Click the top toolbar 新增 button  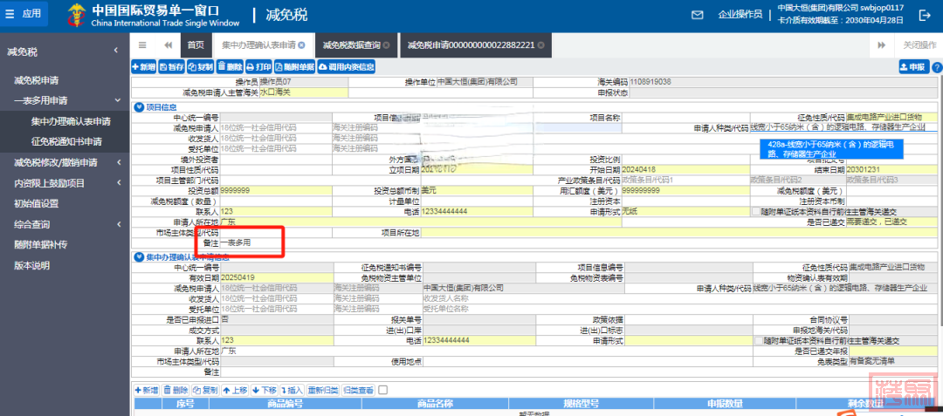(144, 67)
